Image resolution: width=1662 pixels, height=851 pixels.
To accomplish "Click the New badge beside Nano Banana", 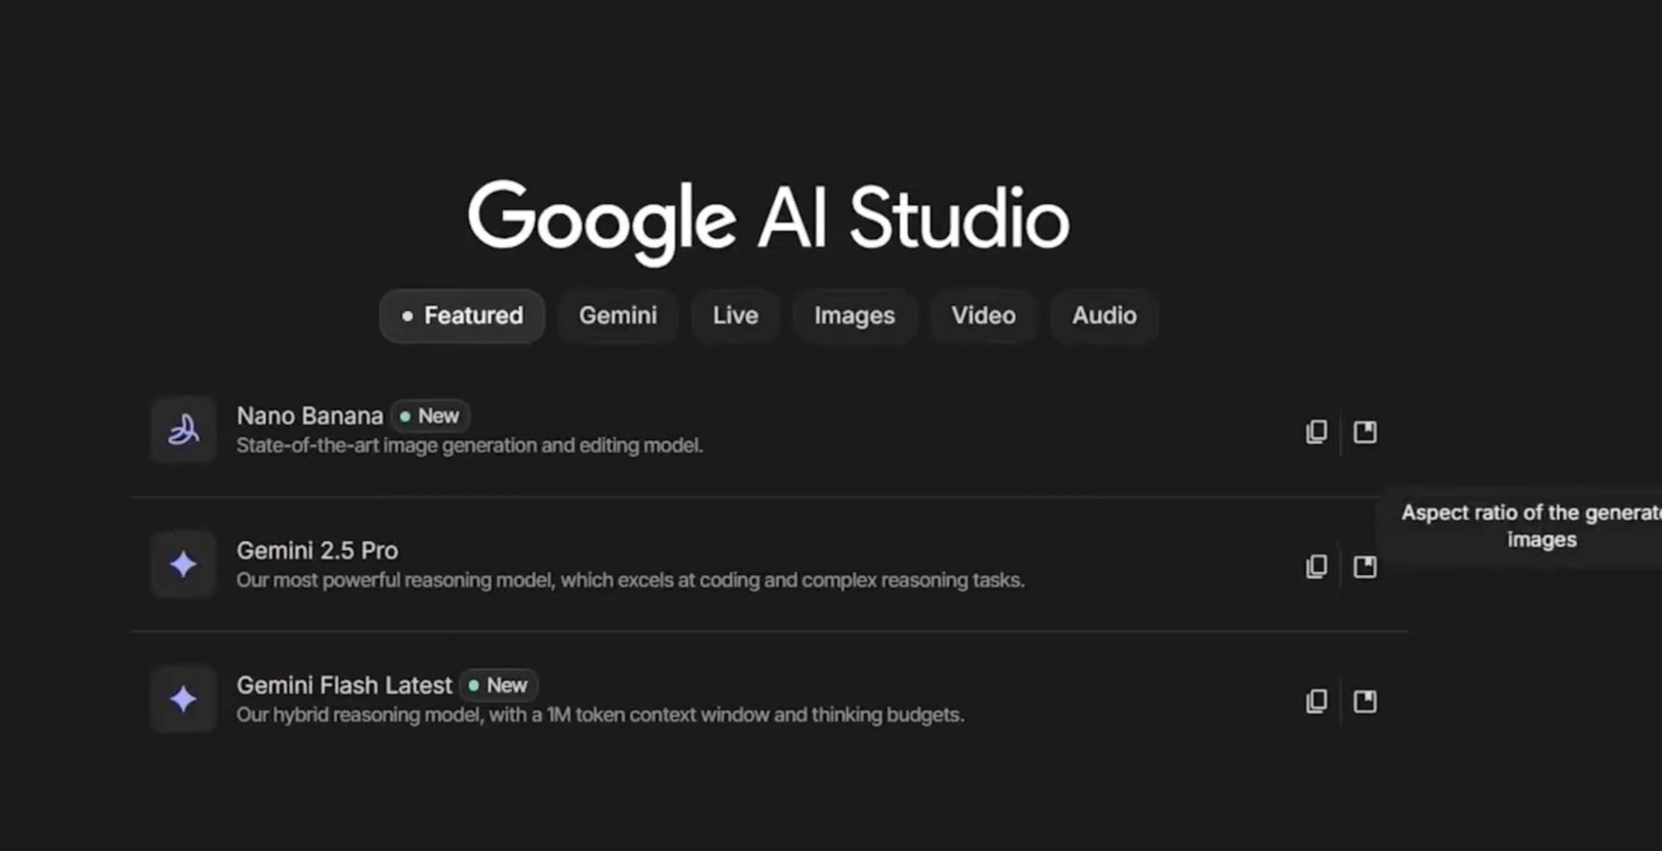I will pyautogui.click(x=430, y=416).
